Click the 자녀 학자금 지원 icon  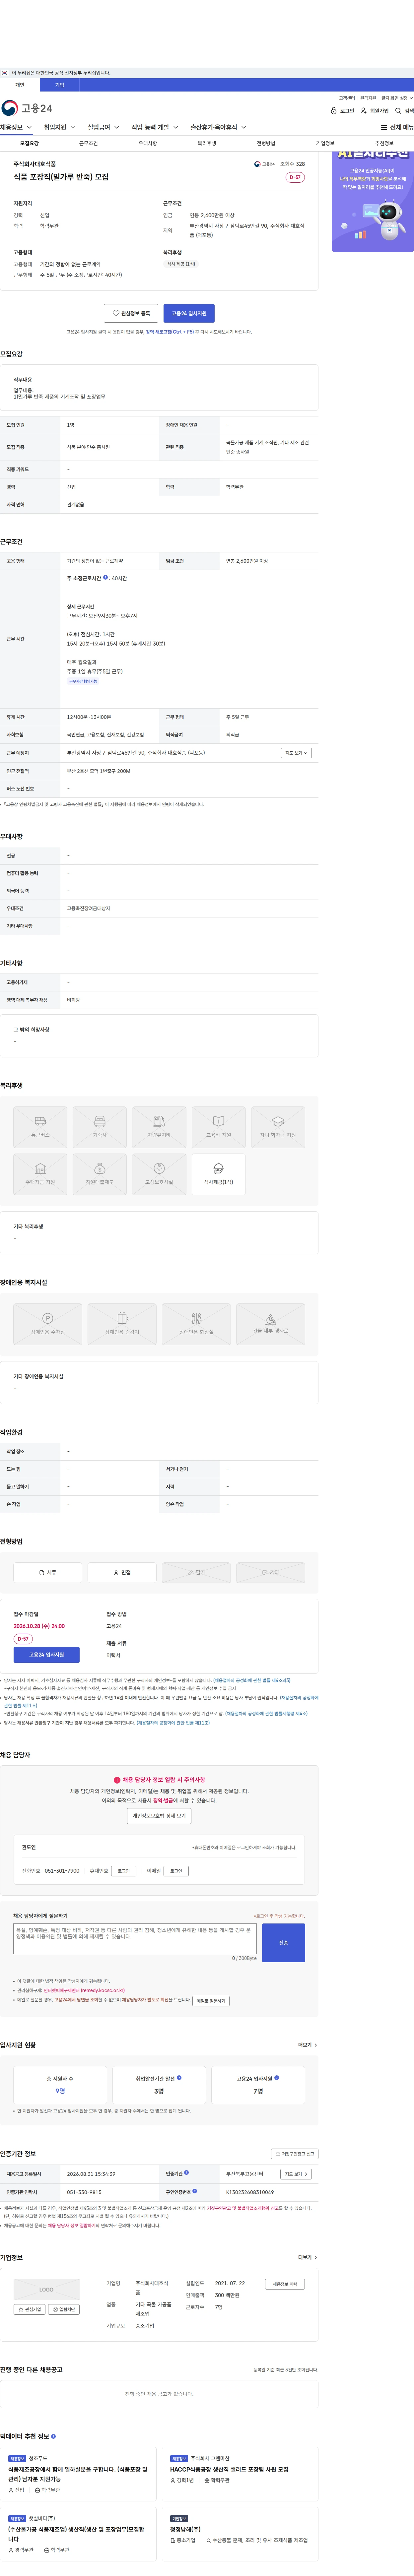tap(278, 1127)
